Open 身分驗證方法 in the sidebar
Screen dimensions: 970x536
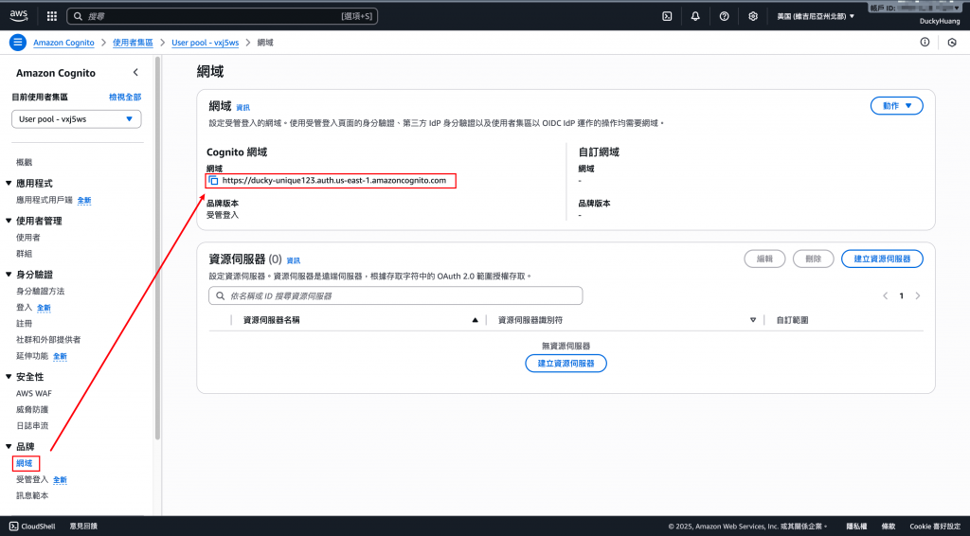[40, 291]
